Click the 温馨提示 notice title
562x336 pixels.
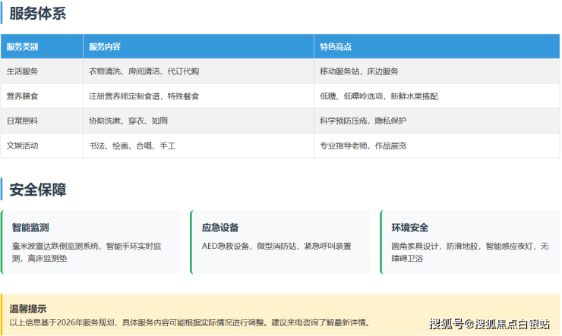[28, 309]
